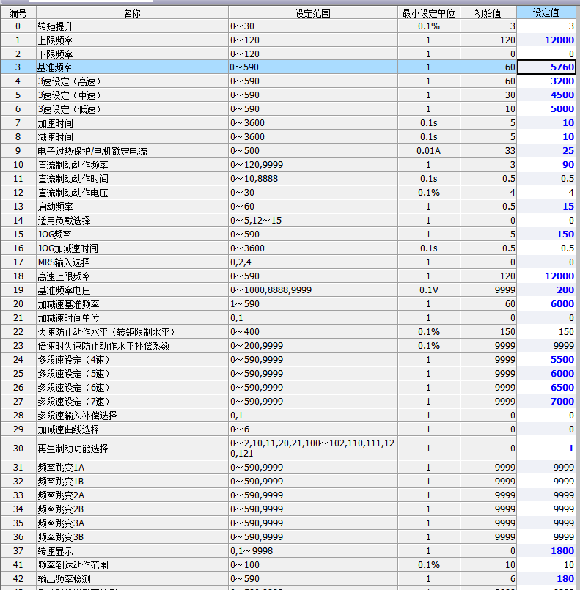Select the 最小设定单位 column header
This screenshot has width=580, height=590.
429,12
